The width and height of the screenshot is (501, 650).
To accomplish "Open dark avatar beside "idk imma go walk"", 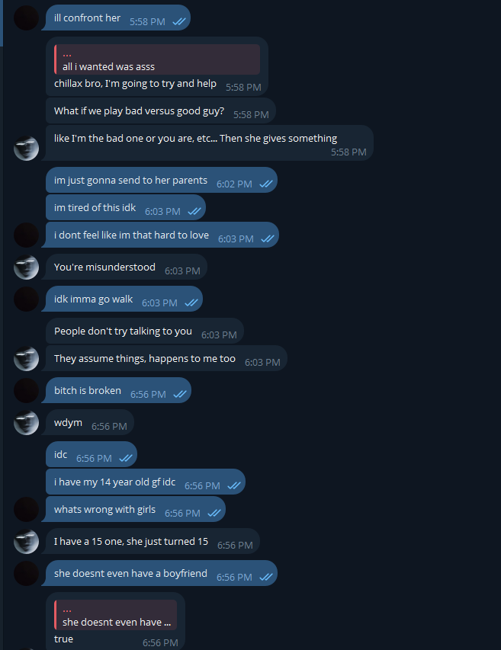I will tap(26, 299).
